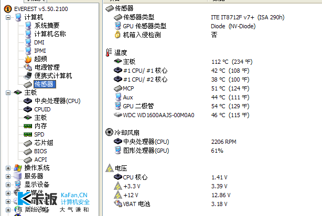The width and height of the screenshot is (322, 216).
Task: Collapse the 计算机 tree node
Action: 8,17
